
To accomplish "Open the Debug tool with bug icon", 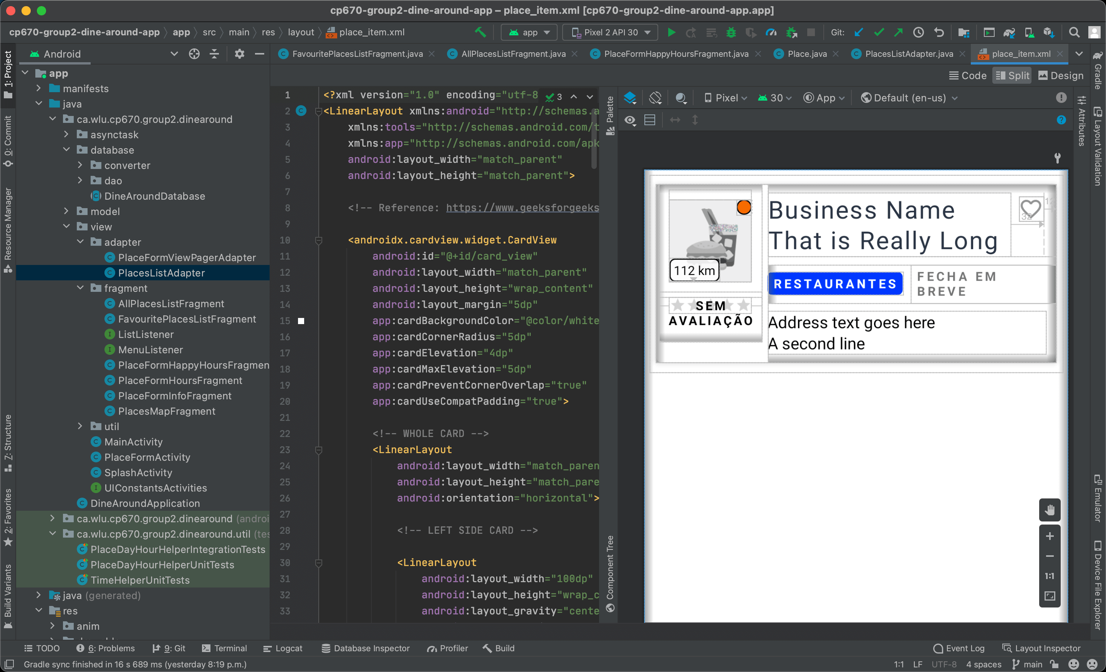I will point(731,32).
